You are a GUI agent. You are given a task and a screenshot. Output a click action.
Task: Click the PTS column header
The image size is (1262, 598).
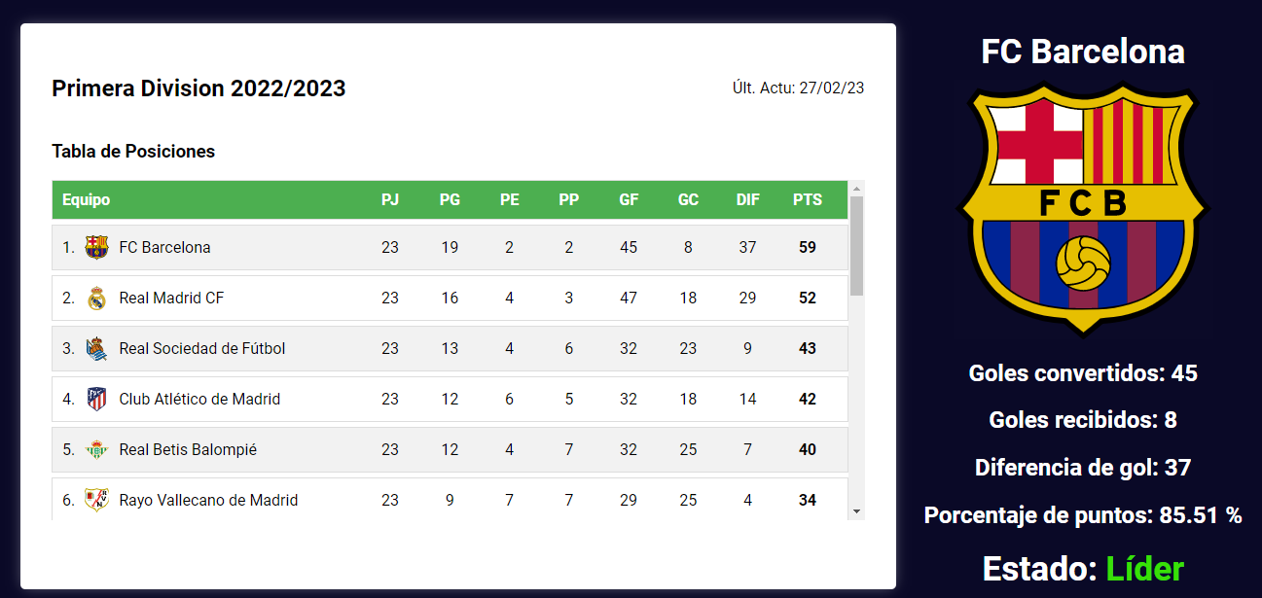(x=808, y=199)
